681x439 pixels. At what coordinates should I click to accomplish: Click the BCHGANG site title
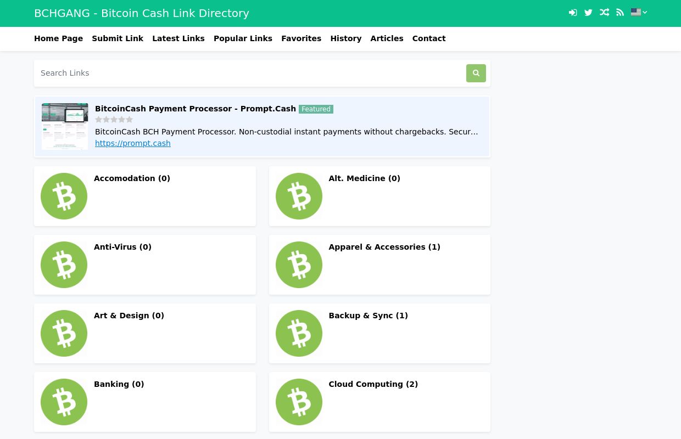coord(142,13)
